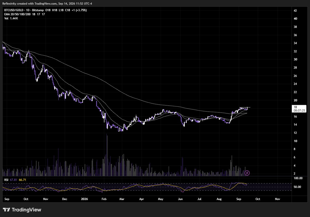Image resolution: width=310 pixels, height=217 pixels.
Task: Click the Dec label on time axis
Action: (65, 199)
